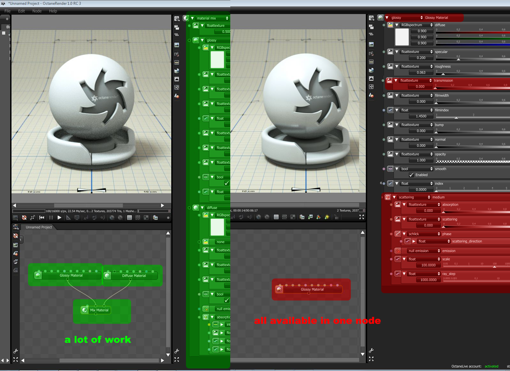Copy right render to clipboard icon
Image resolution: width=510 pixels, height=371 pixels.
(302, 217)
